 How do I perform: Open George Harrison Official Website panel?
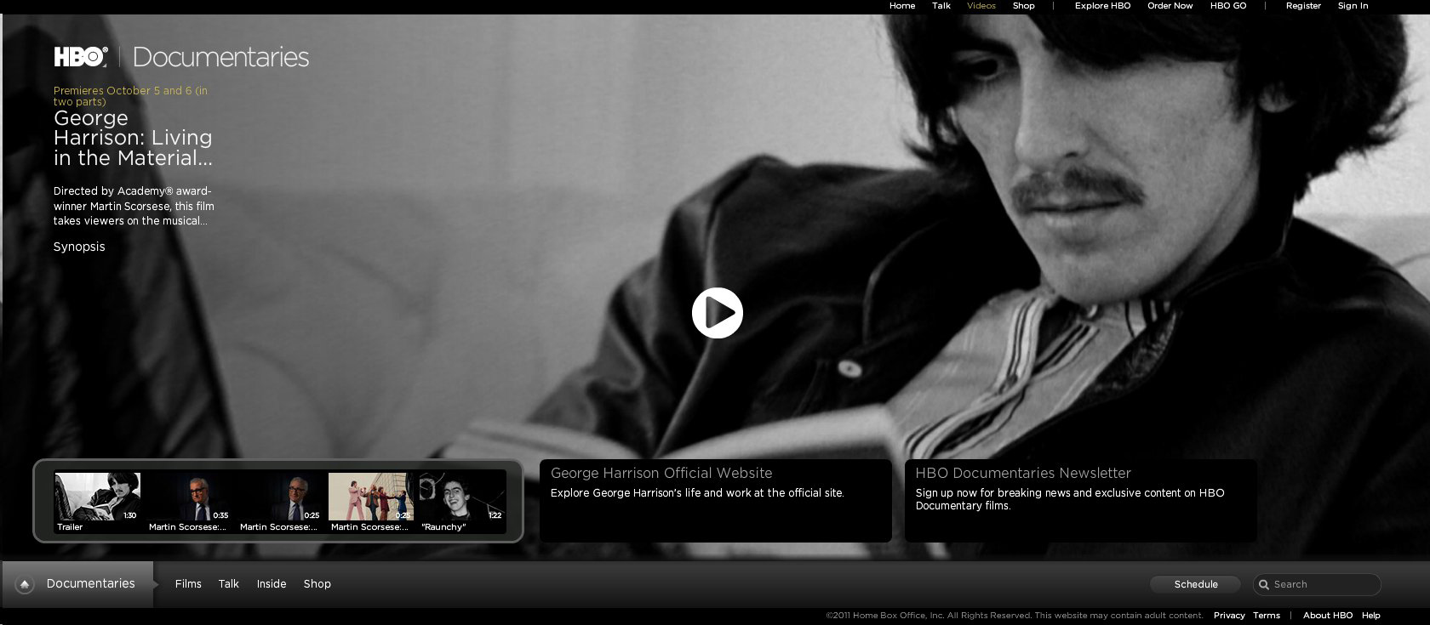[x=716, y=501]
